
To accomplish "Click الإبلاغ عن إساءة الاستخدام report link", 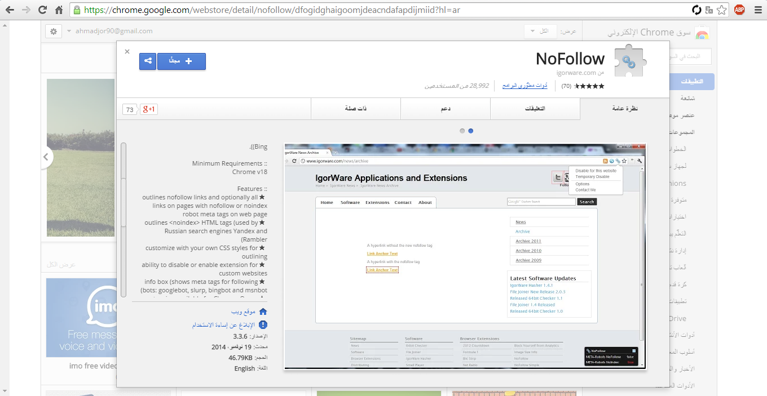I will pyautogui.click(x=224, y=325).
